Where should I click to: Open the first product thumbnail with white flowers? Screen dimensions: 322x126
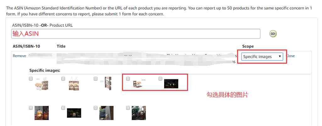[x=42, y=84]
